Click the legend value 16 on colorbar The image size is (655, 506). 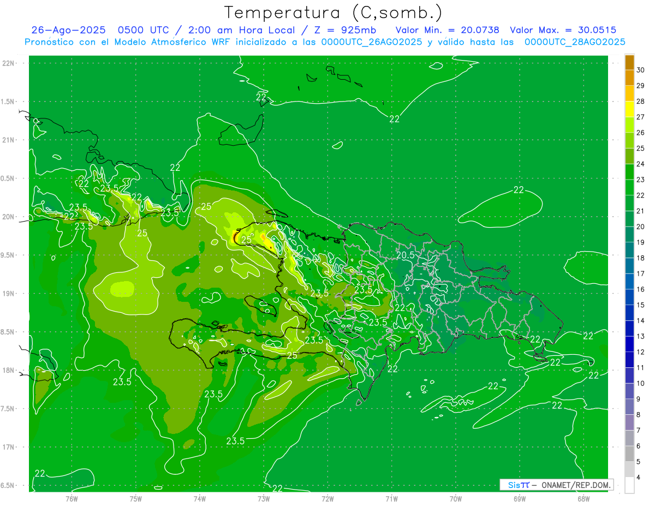(x=641, y=289)
